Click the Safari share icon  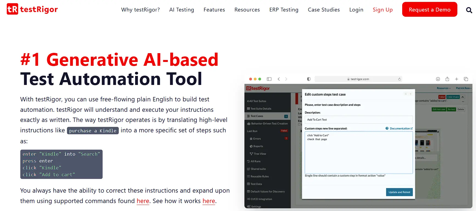click(447, 79)
